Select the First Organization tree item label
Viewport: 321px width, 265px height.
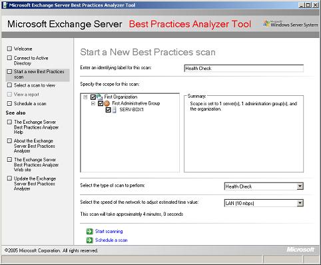121,97
